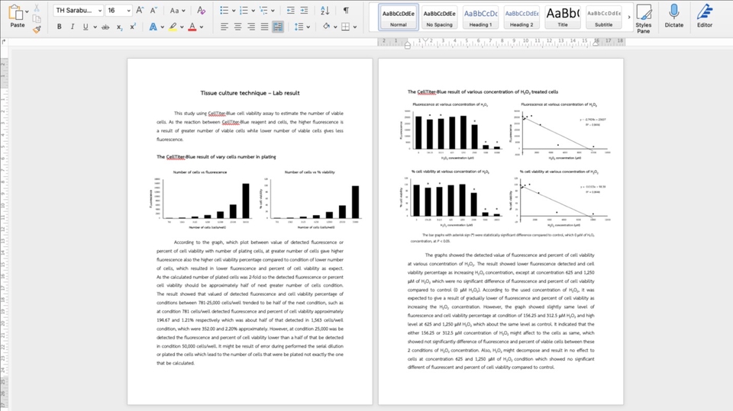Click heading about various concentration of H2O2 treated cells
The image size is (733, 411).
[483, 92]
